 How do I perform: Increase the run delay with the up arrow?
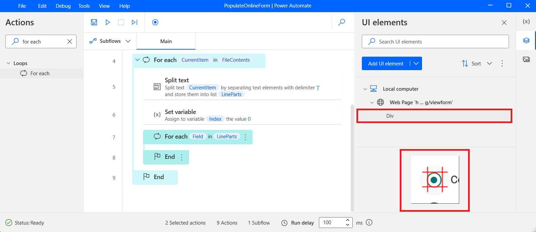tap(347, 220)
